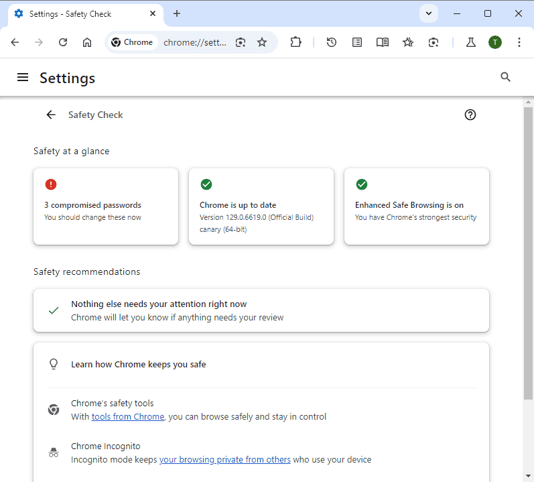Viewport: 534px width, 482px height.
Task: Click Google Lens icon in address bar
Action: tap(241, 42)
